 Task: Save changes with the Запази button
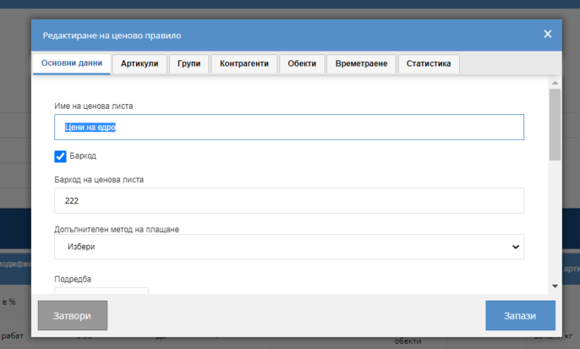pyautogui.click(x=520, y=315)
